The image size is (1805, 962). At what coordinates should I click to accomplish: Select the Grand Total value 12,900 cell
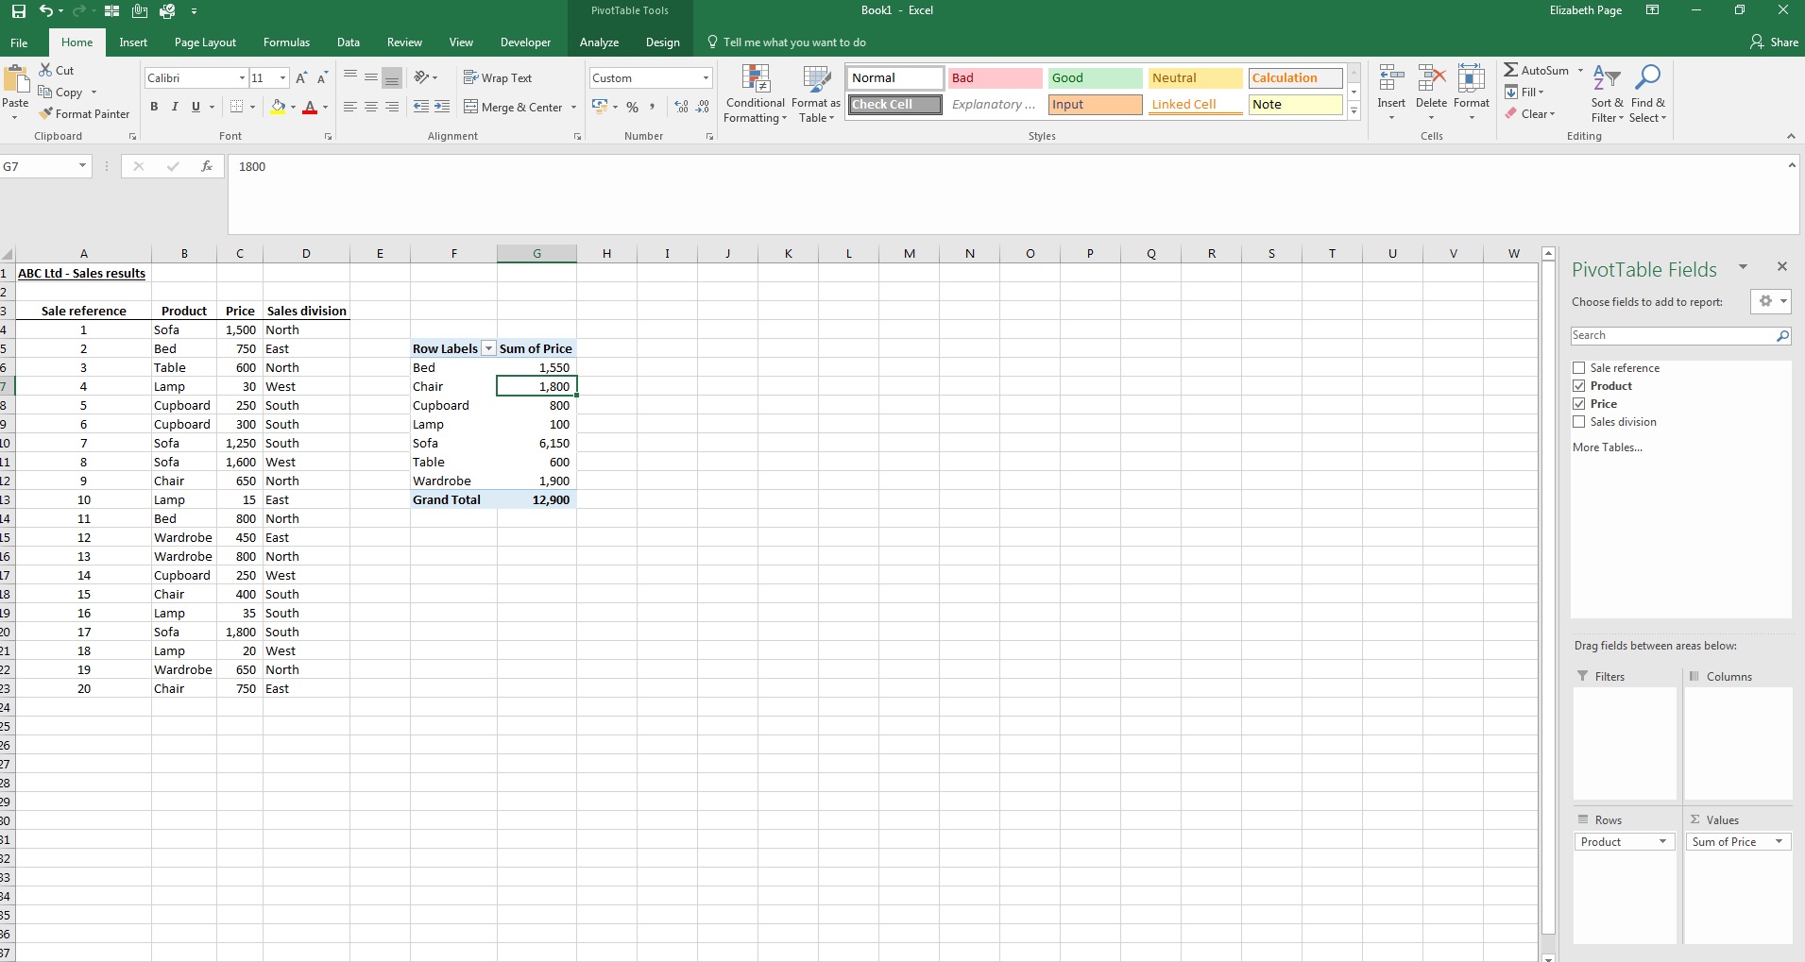(536, 499)
